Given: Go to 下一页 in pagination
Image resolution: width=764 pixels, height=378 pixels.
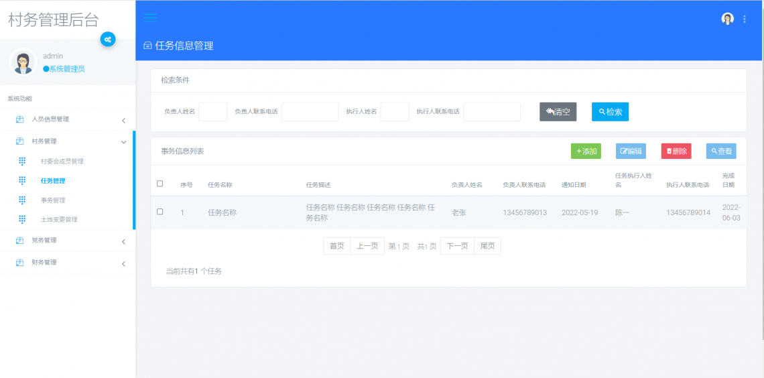Looking at the screenshot, I should tap(457, 246).
